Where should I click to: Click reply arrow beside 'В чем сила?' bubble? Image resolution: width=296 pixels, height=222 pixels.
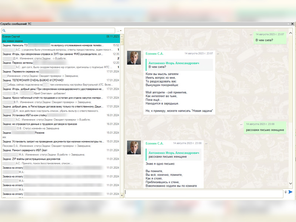[250, 34]
